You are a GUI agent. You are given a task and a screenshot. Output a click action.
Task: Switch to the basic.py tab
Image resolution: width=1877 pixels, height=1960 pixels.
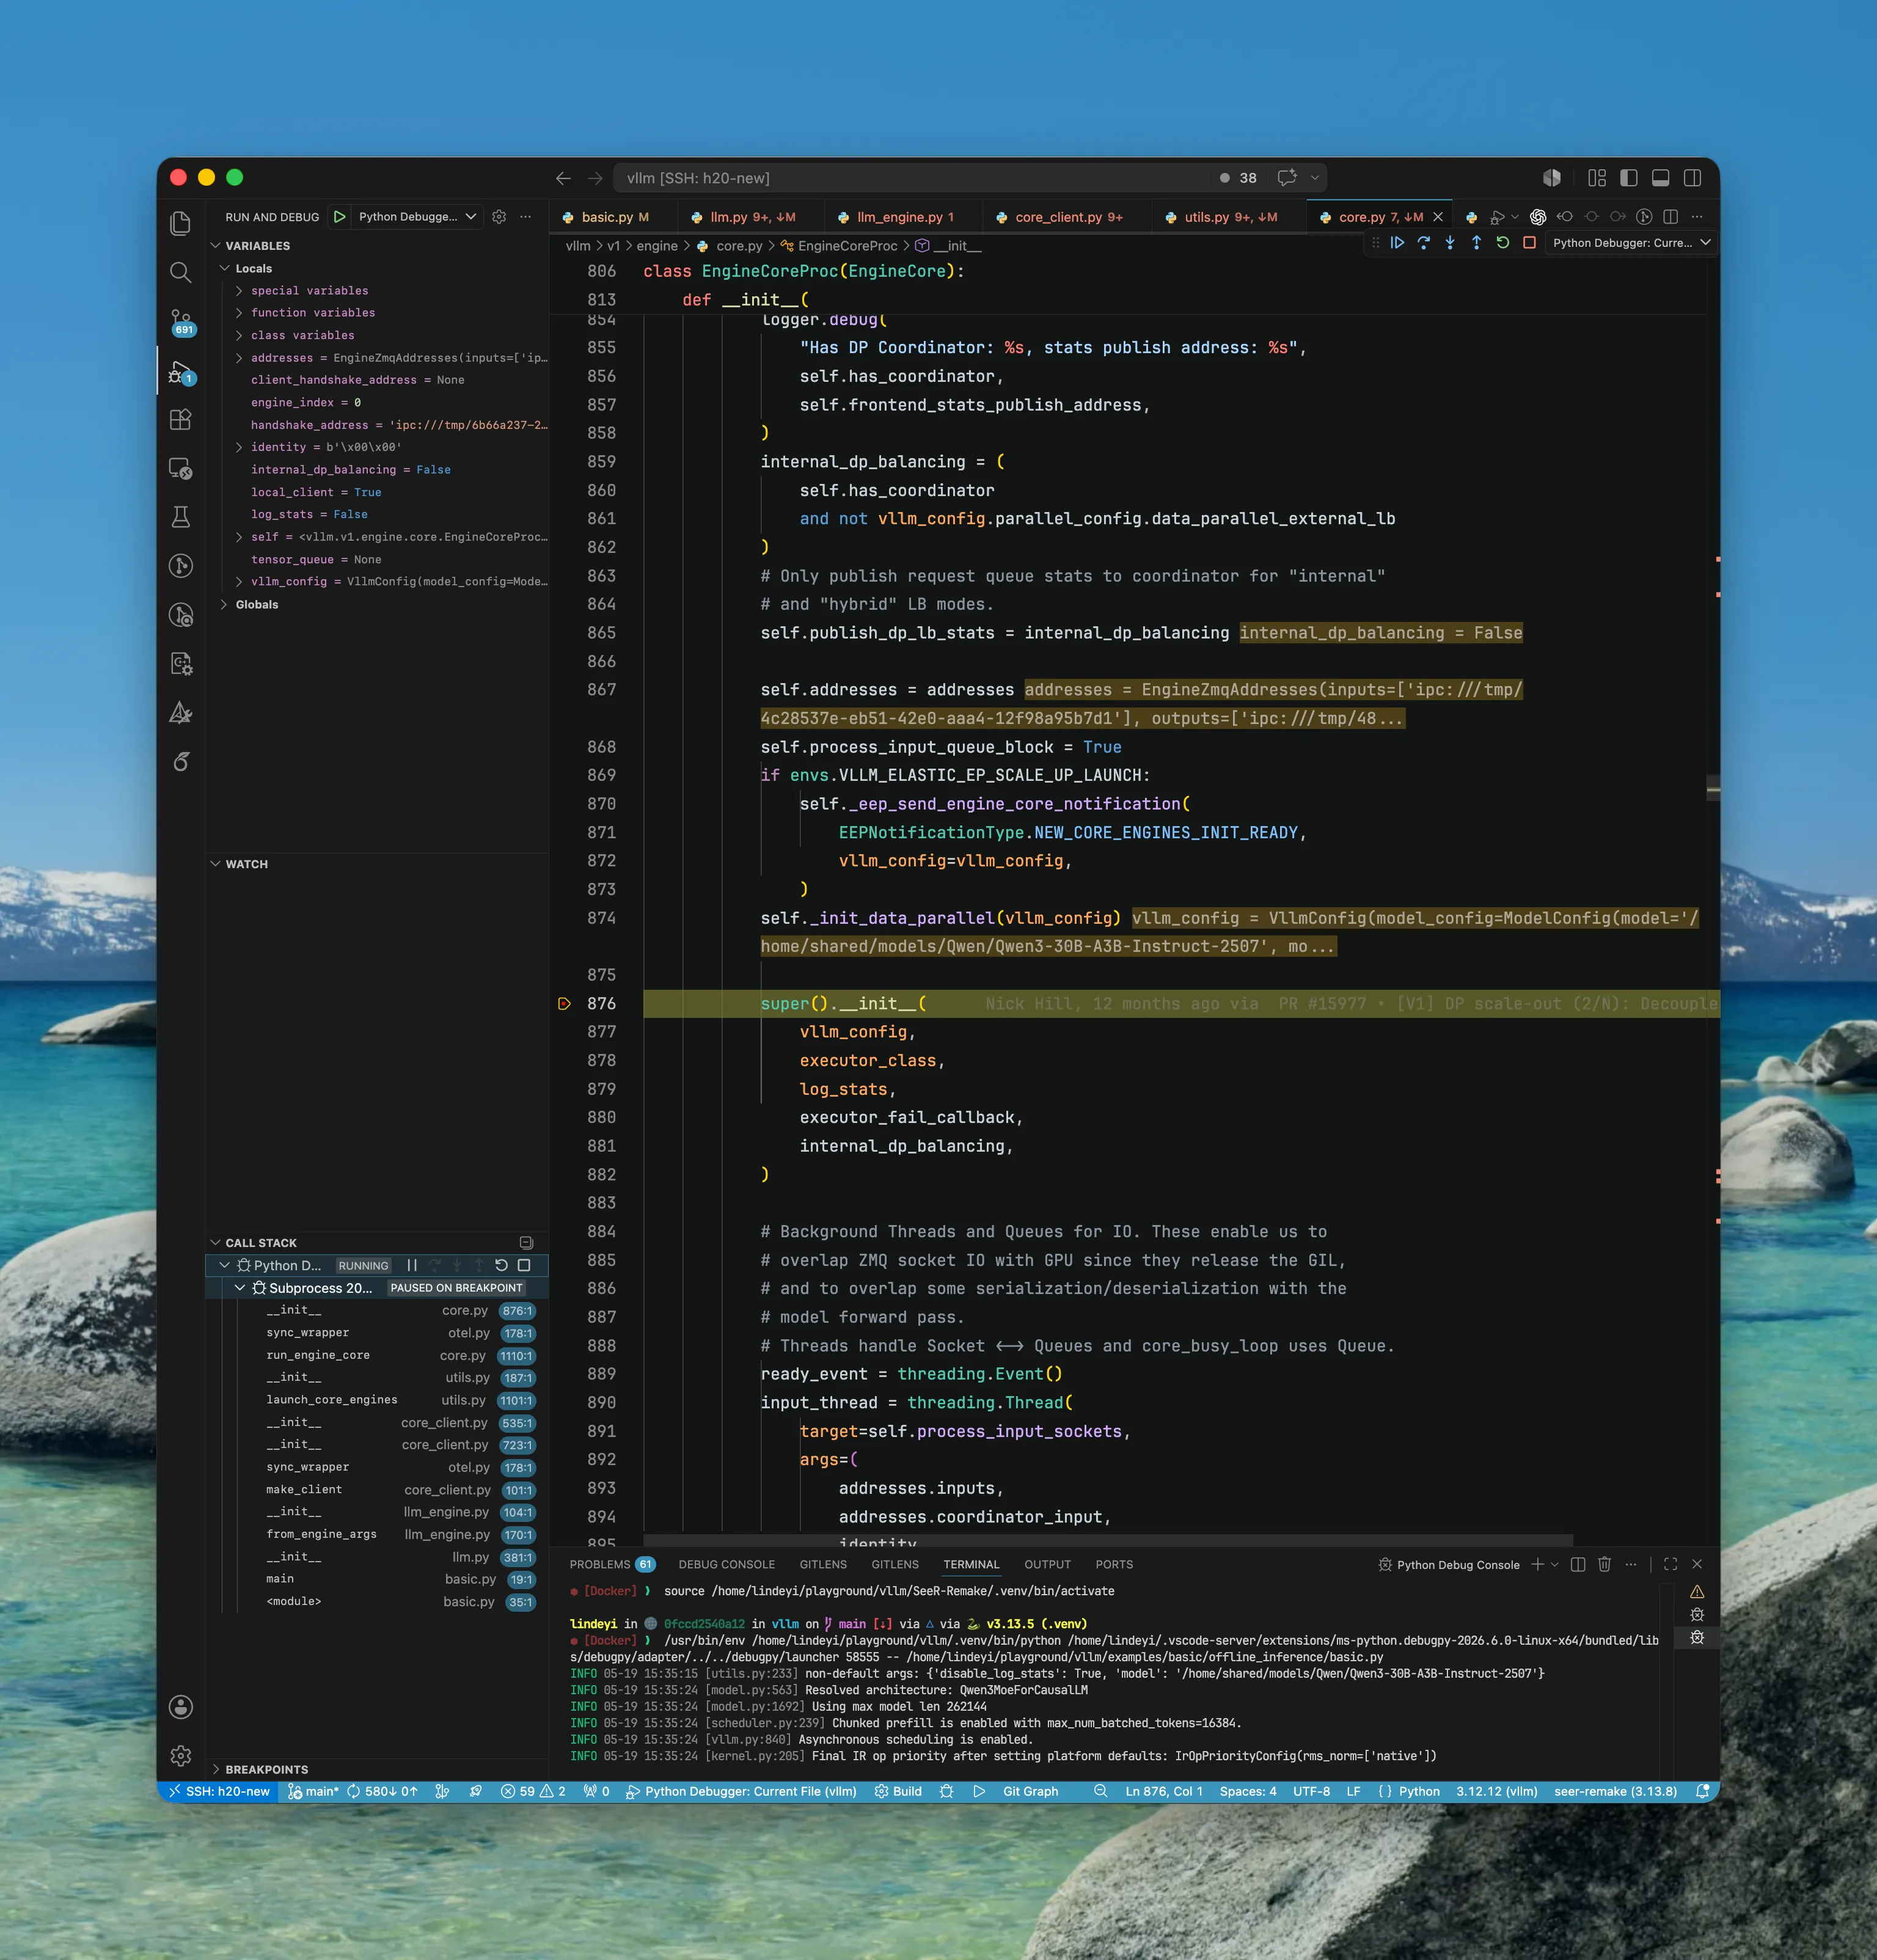click(x=614, y=217)
